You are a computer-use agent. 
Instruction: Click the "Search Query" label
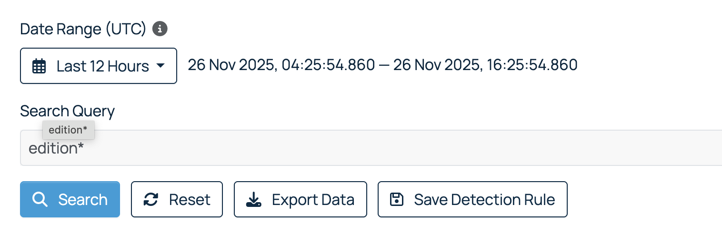click(x=67, y=111)
